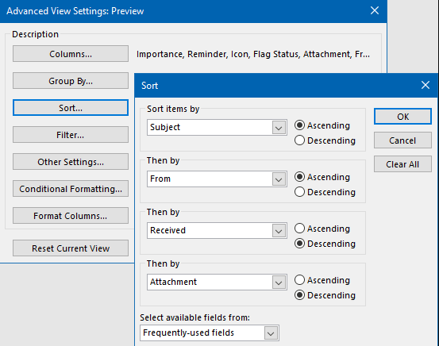
Task: Click the 'Sort items by' group label
Action: coord(173,109)
